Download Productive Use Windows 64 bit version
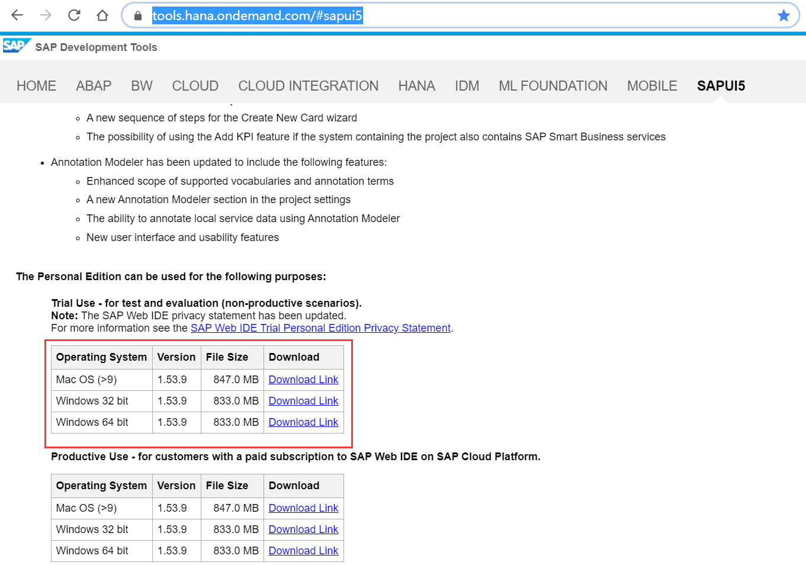The image size is (806, 565). (303, 551)
